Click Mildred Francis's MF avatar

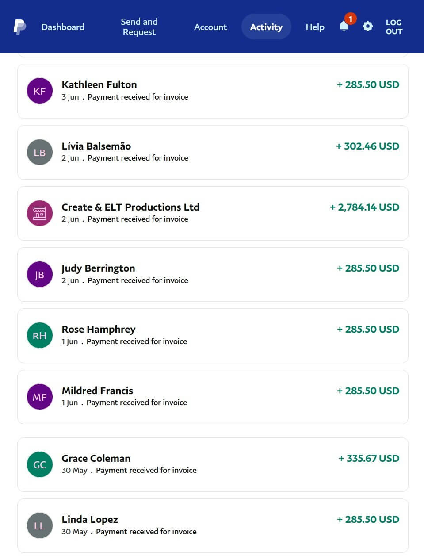coord(40,397)
